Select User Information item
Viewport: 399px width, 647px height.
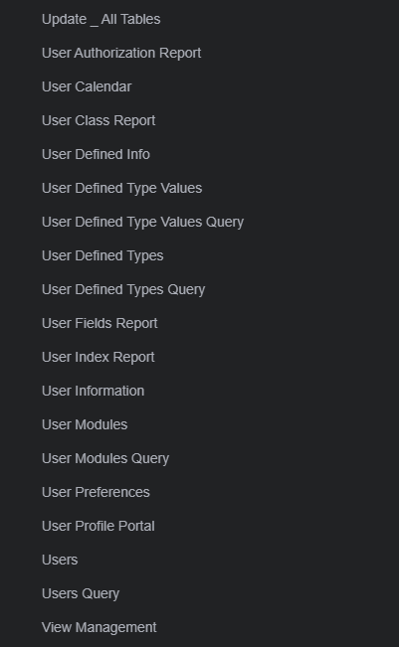click(x=94, y=392)
